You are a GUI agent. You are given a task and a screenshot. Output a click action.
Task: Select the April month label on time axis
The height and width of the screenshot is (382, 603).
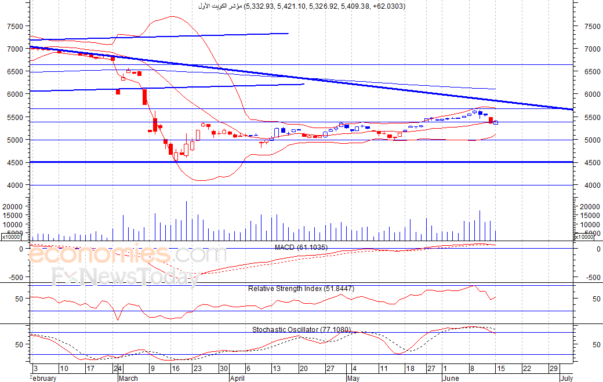pyautogui.click(x=237, y=378)
